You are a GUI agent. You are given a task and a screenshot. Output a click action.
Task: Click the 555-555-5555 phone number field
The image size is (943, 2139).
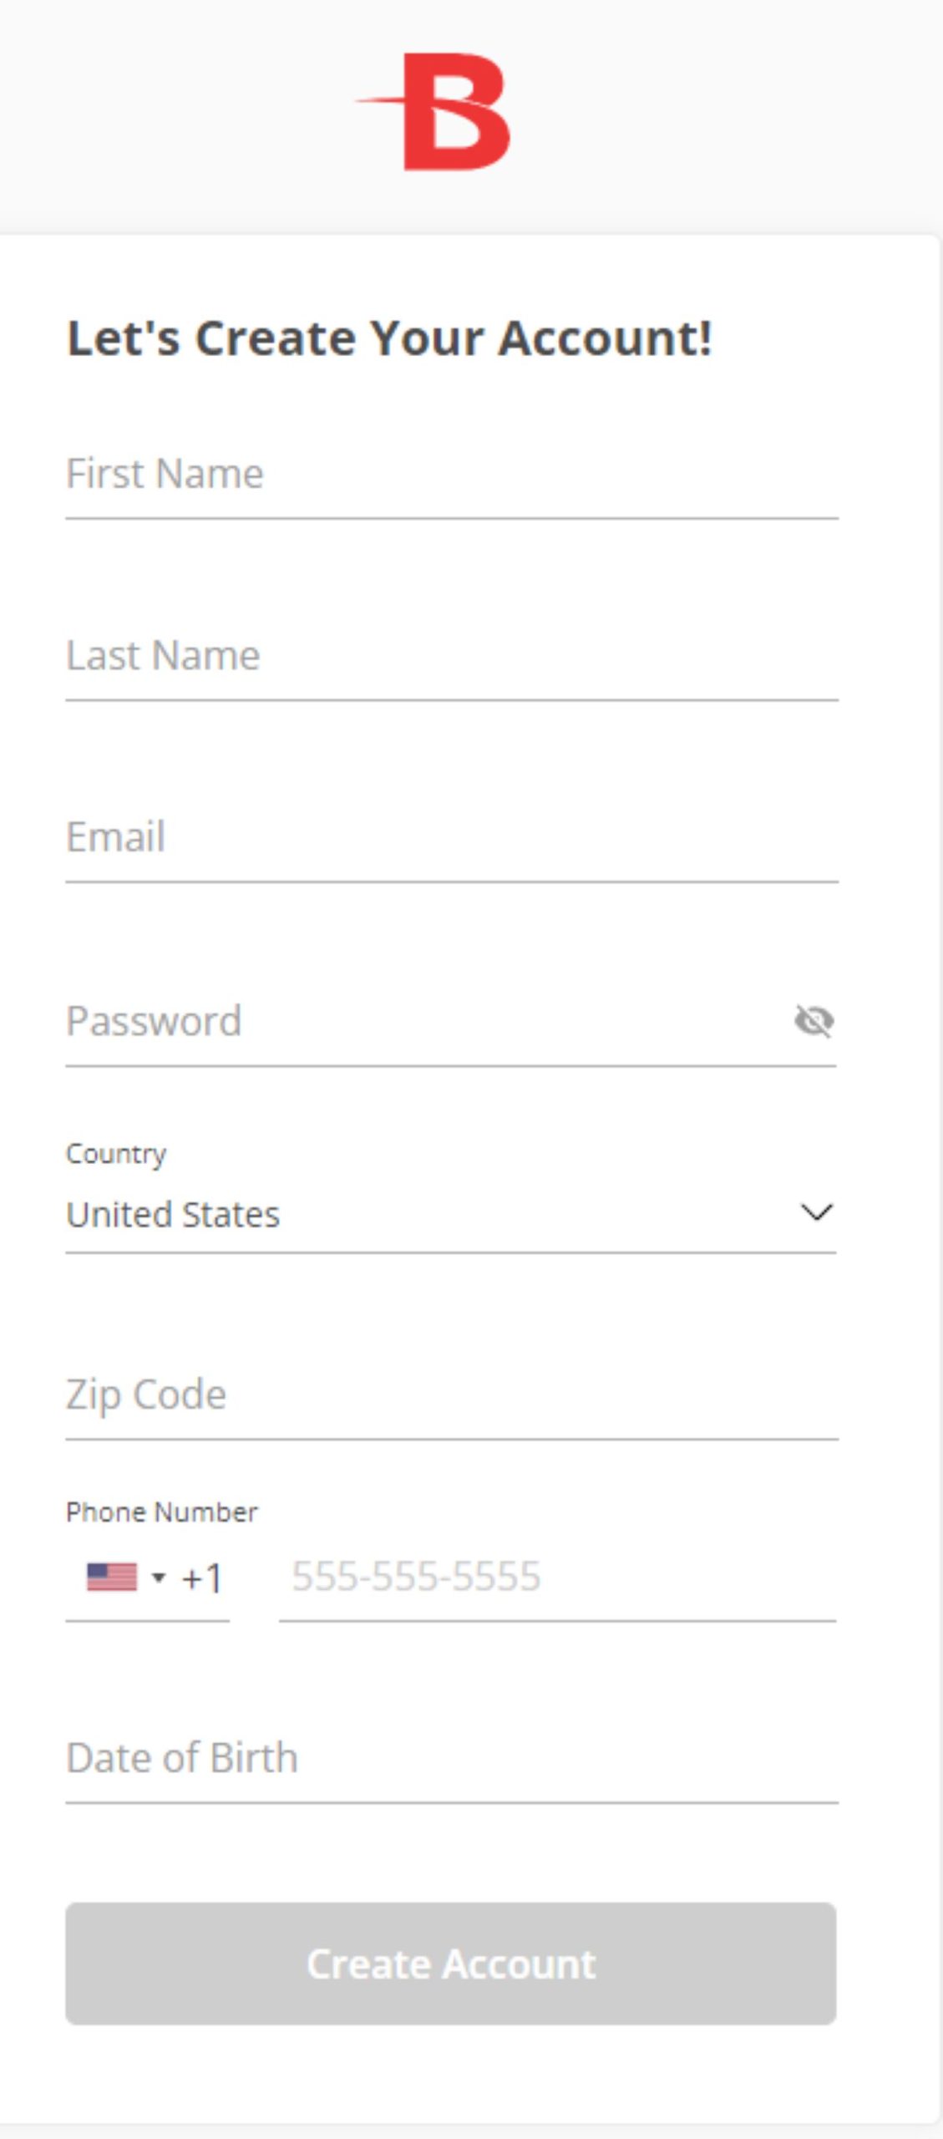pyautogui.click(x=556, y=1578)
